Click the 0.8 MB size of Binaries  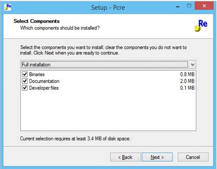[187, 74]
